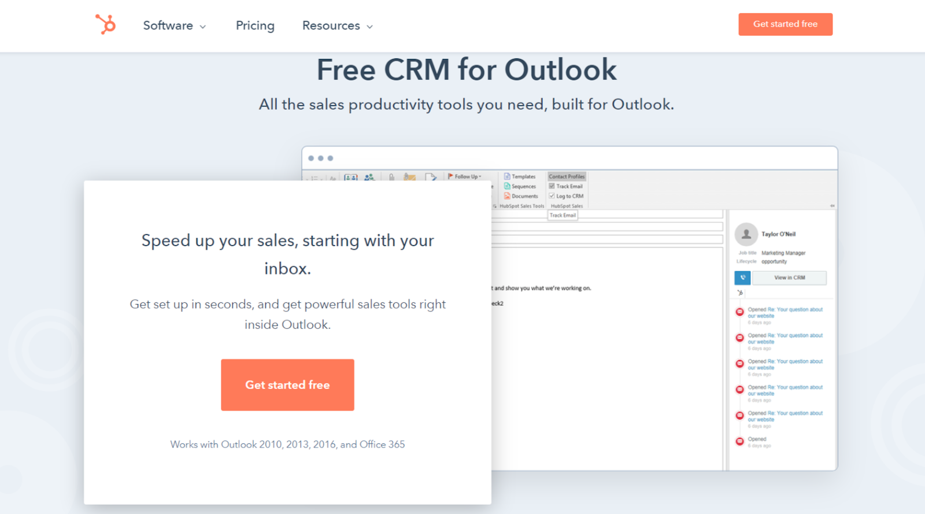This screenshot has height=514, width=925.
Task: Open HubSpot Templates in the ribbon
Action: point(520,176)
